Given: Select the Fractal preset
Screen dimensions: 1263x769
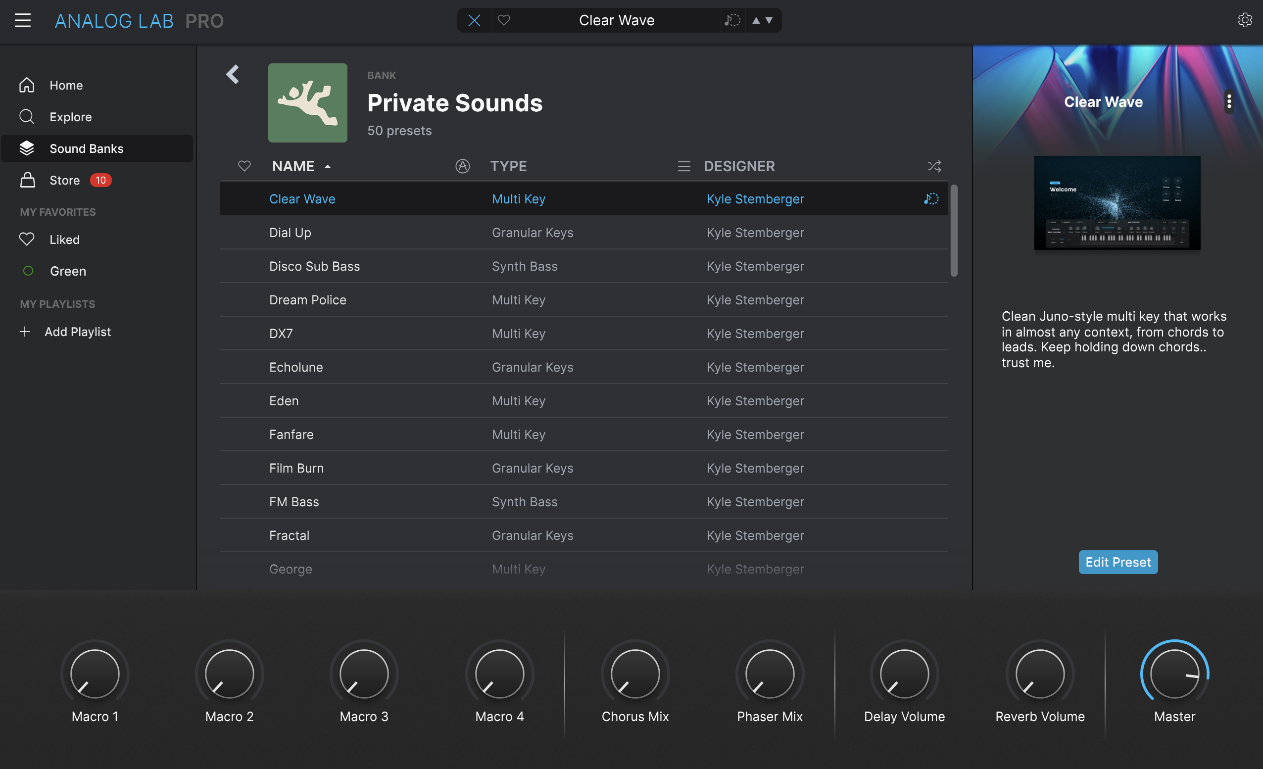Looking at the screenshot, I should point(584,535).
